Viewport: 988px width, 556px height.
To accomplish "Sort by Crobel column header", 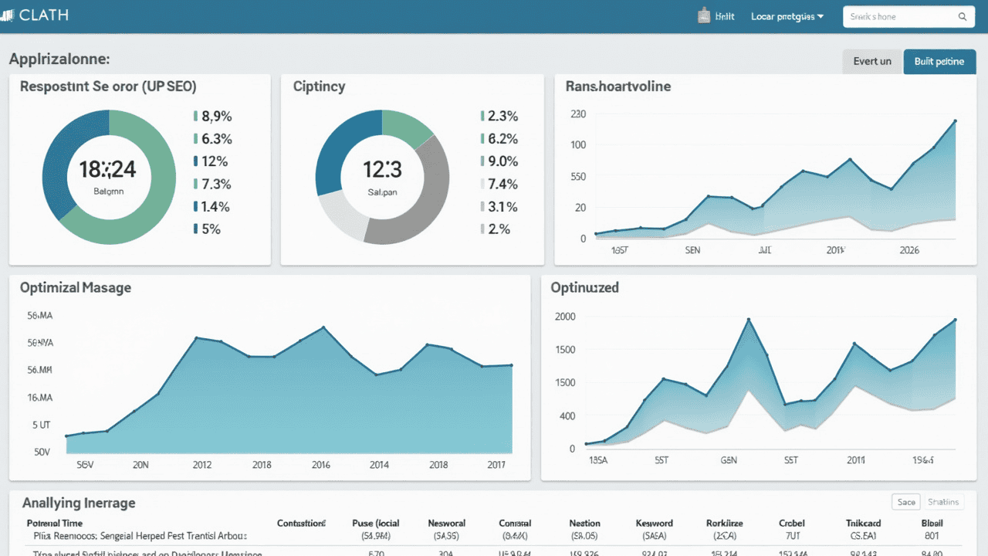I will click(x=792, y=524).
